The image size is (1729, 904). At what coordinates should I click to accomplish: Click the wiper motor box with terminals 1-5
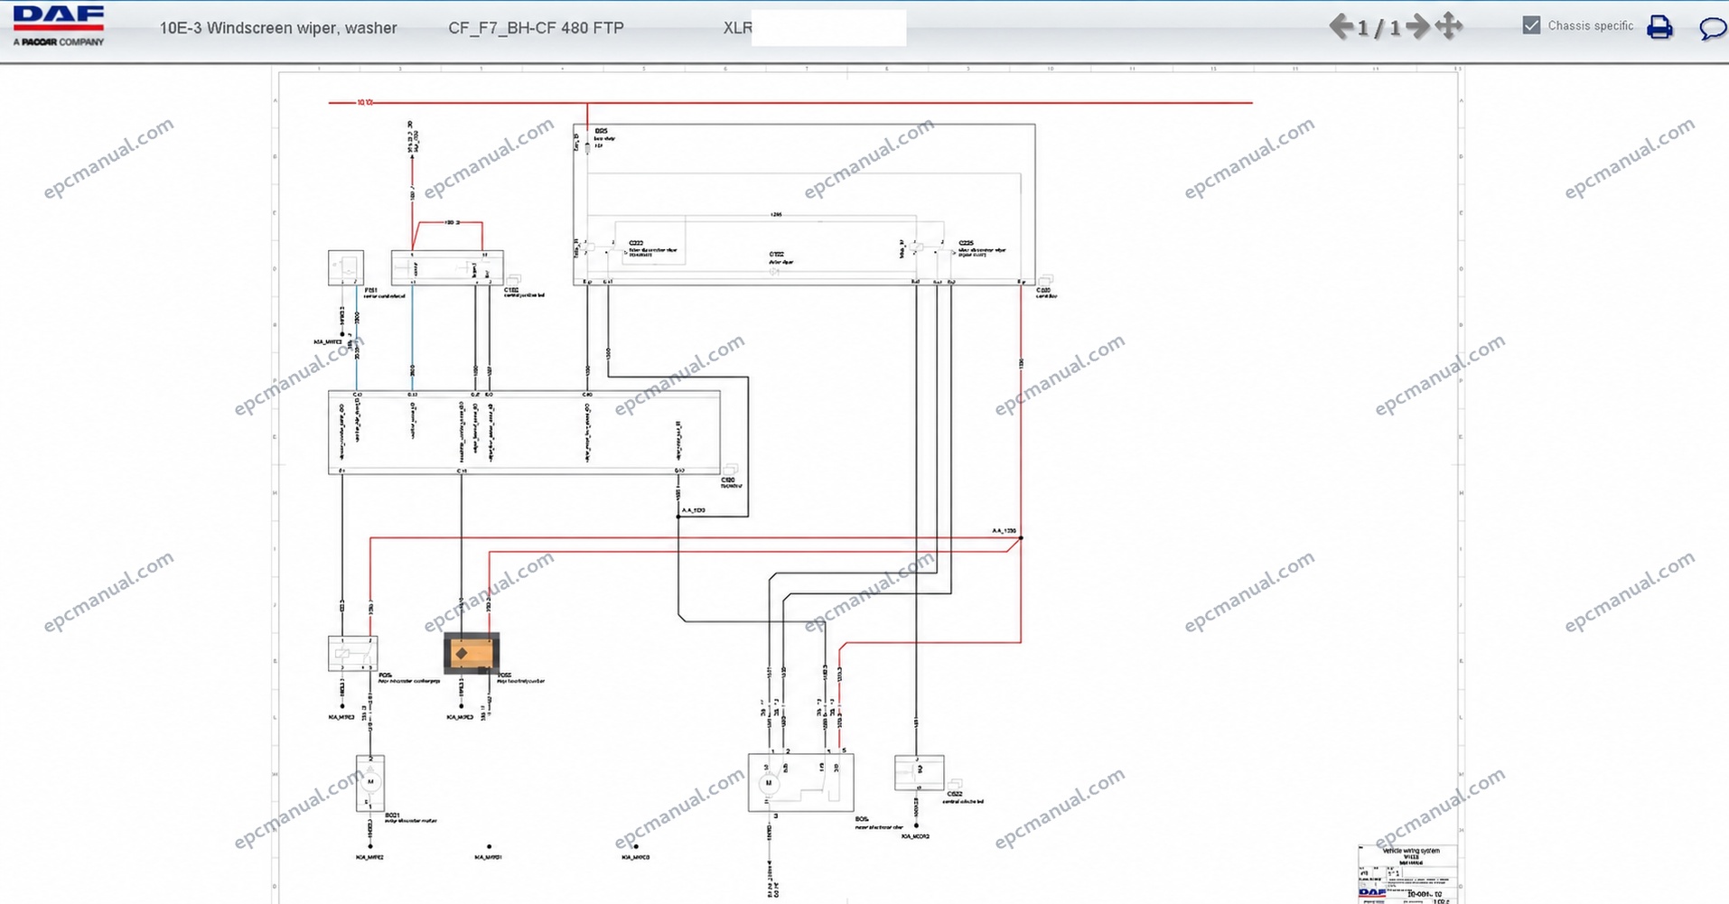click(800, 782)
